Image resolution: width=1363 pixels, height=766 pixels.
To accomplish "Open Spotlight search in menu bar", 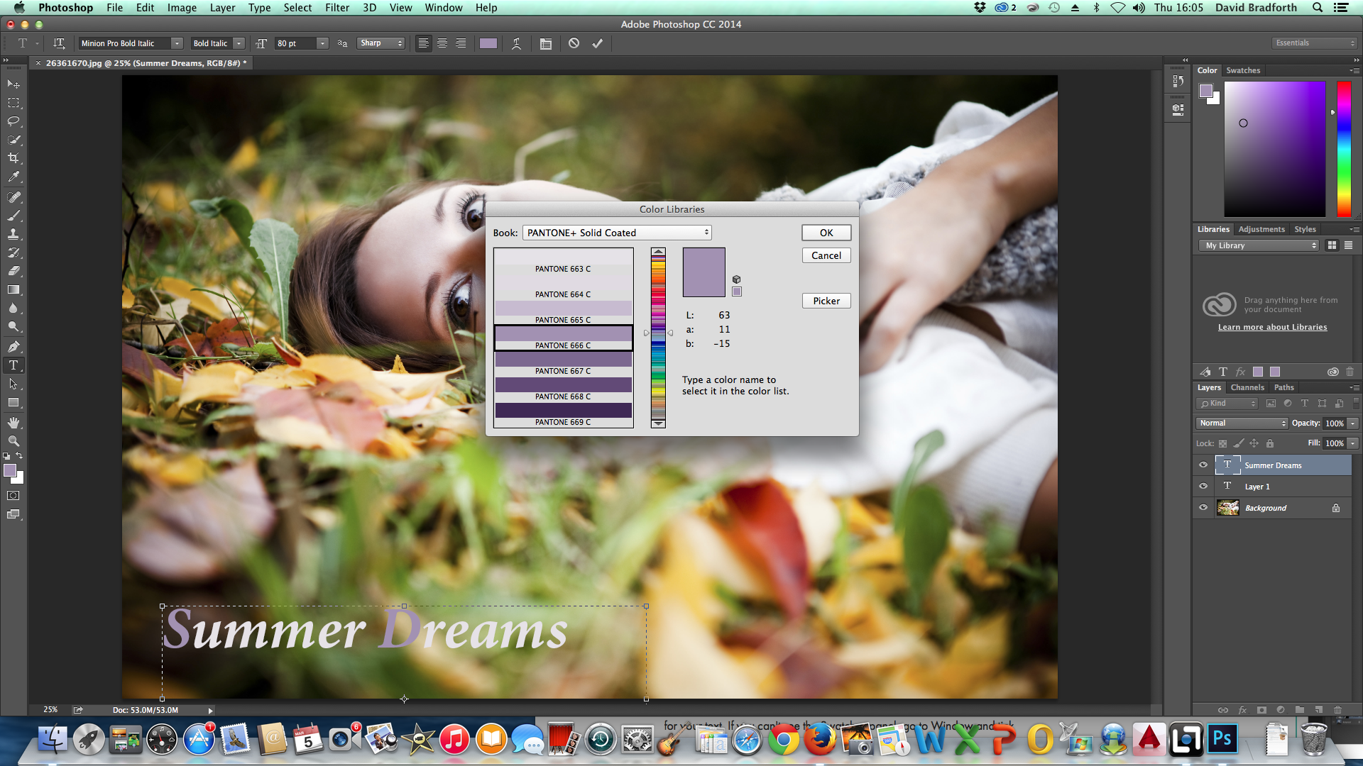I will (x=1318, y=8).
